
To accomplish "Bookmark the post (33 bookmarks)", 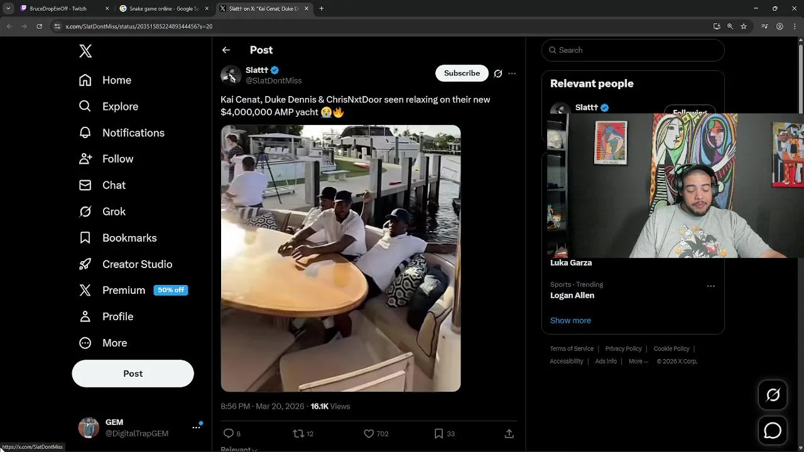I will 445,434.
